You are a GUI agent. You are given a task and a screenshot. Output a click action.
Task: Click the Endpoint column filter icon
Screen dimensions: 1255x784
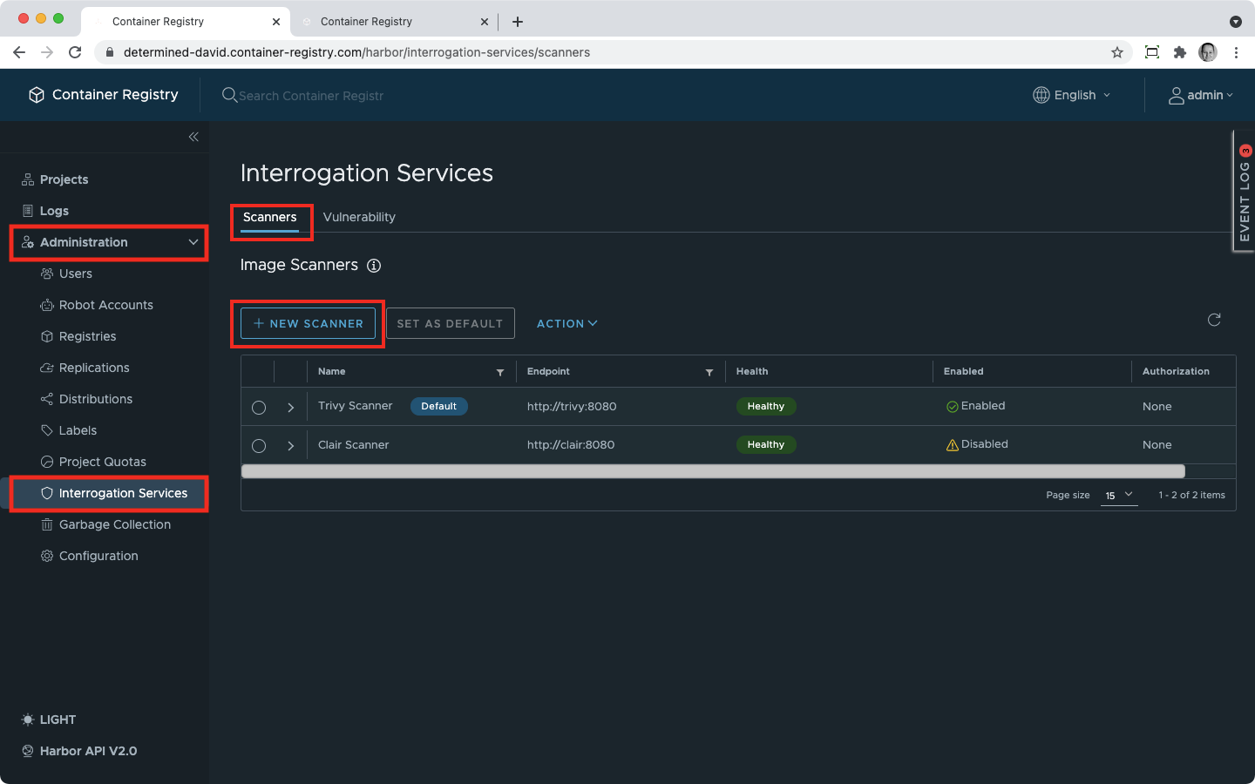click(709, 372)
